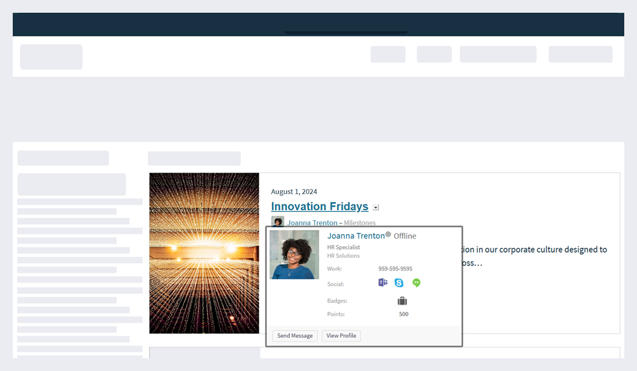The width and height of the screenshot is (637, 371).
Task: Open Microsoft Teams social icon
Action: tap(383, 283)
